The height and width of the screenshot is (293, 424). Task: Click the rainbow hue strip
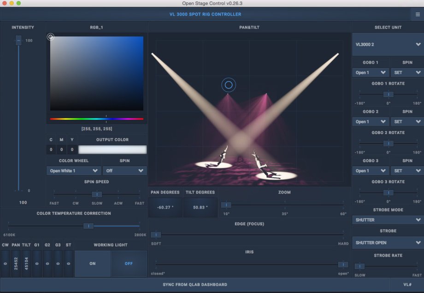point(97,119)
